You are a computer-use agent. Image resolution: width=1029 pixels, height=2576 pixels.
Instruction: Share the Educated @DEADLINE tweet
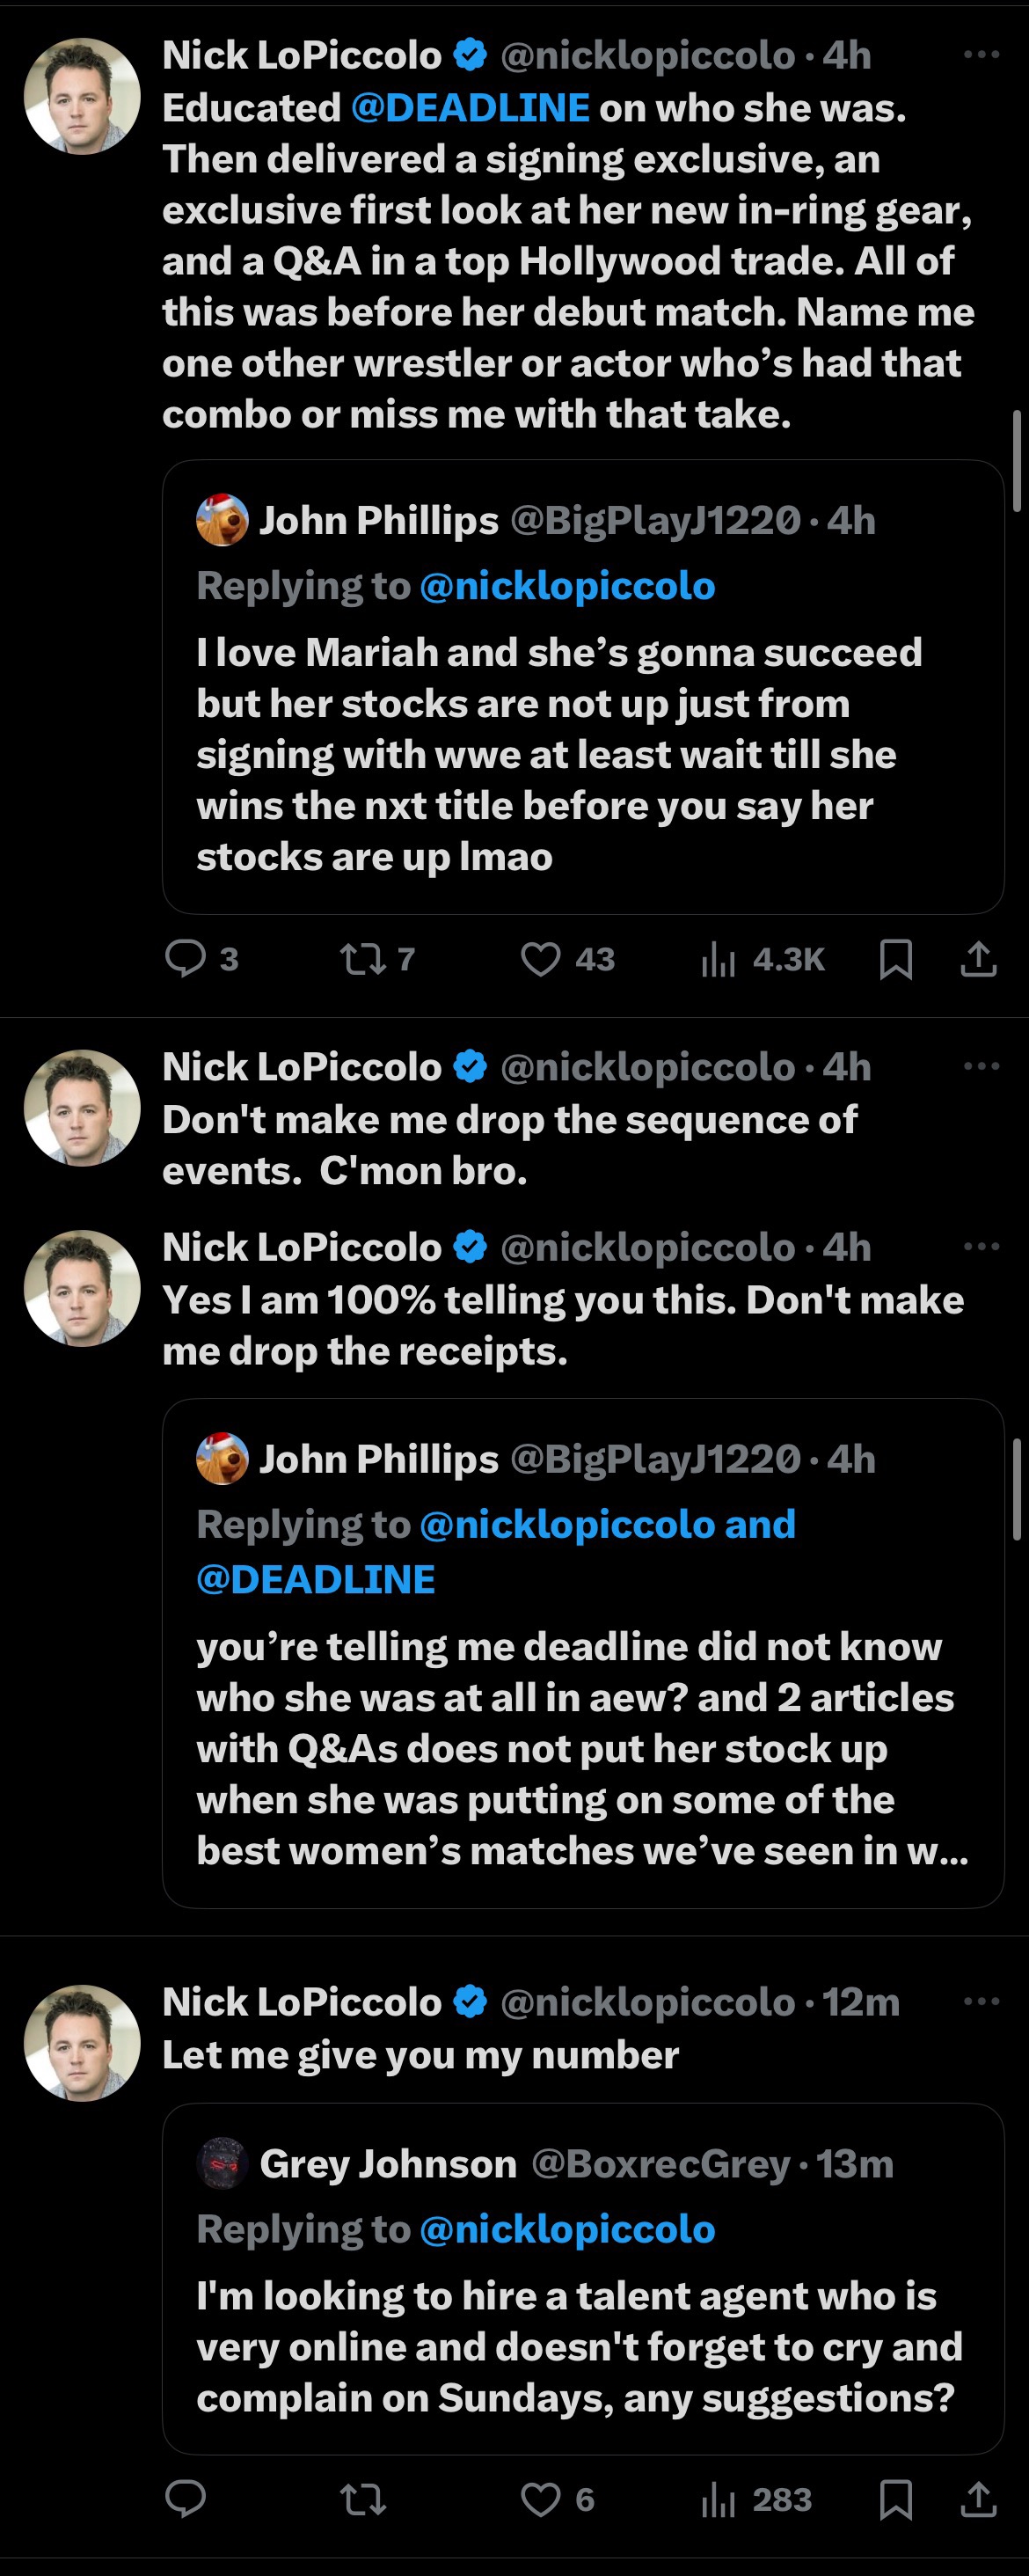978,960
